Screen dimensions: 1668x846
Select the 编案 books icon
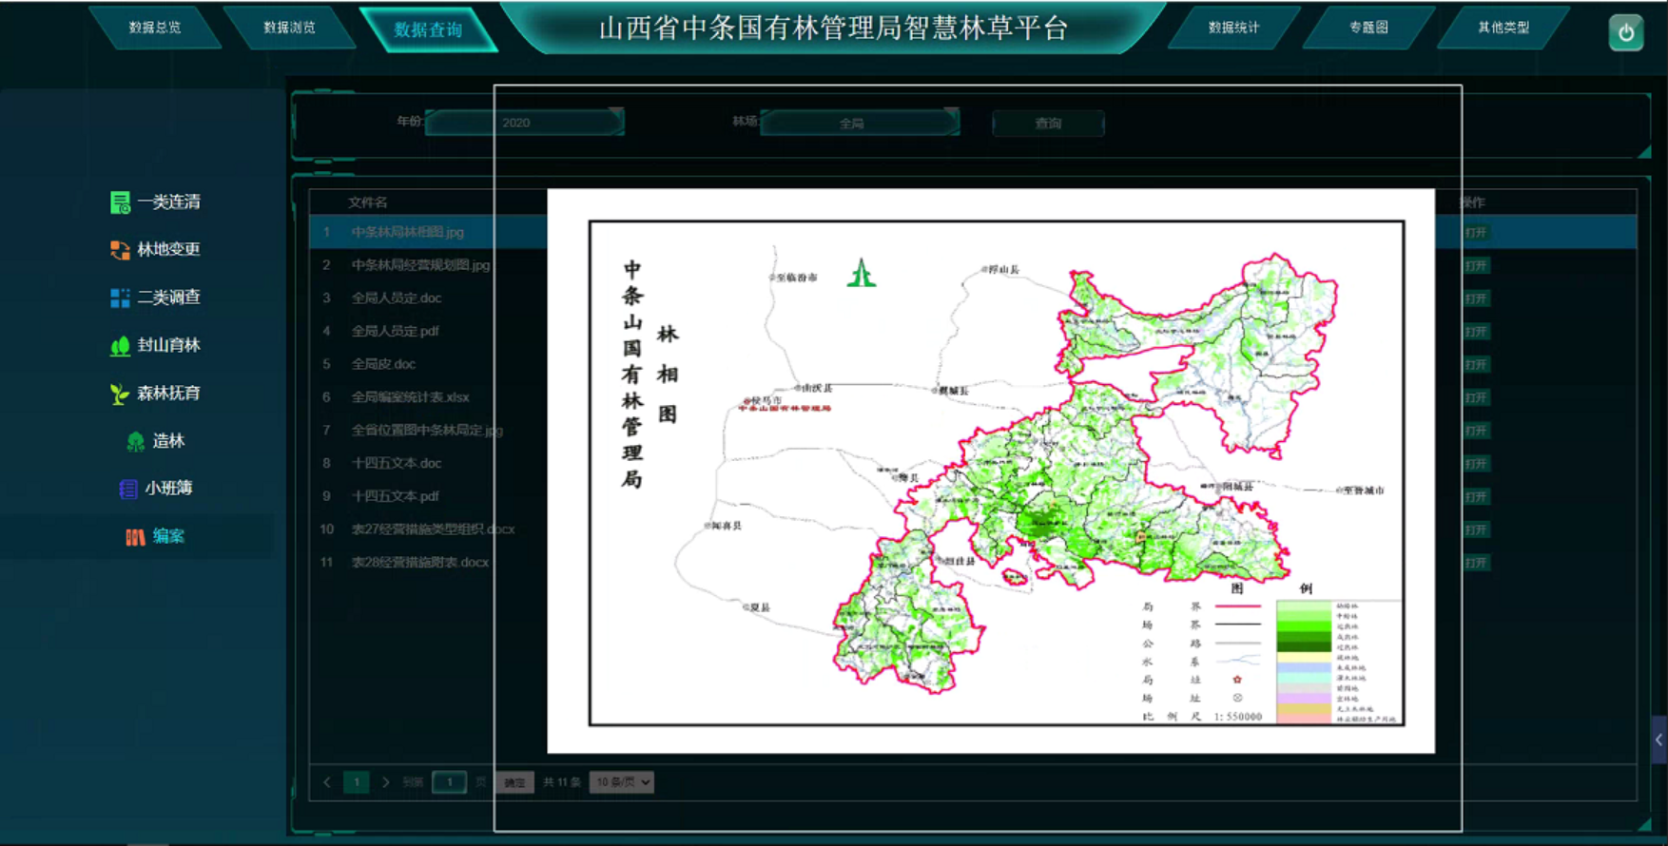135,537
